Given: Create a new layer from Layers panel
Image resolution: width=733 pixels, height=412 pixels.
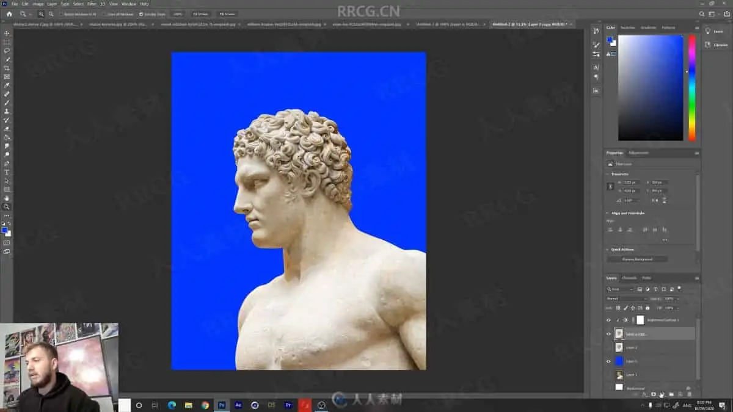Looking at the screenshot, I should 680,394.
